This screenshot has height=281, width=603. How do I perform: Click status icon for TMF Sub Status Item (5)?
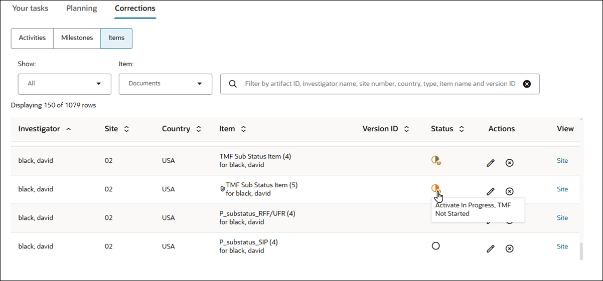click(435, 189)
